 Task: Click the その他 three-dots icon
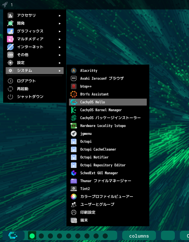tap(10, 55)
